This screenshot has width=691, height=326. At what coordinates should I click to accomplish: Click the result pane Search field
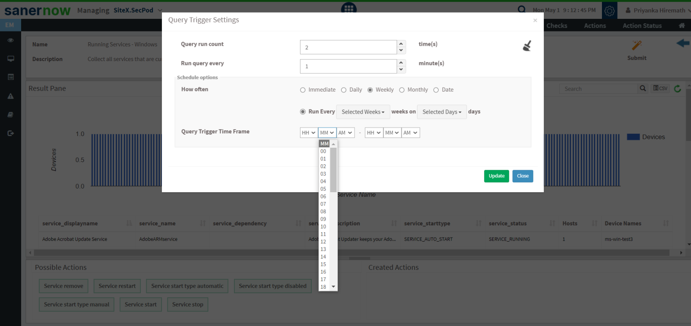click(598, 89)
